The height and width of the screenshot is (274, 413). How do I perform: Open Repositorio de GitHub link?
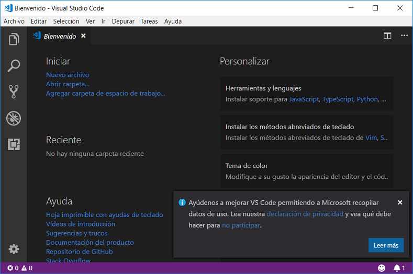(79, 252)
